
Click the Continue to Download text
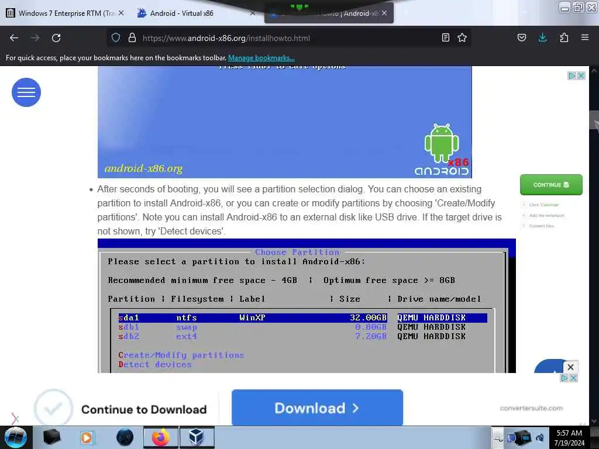(x=144, y=410)
